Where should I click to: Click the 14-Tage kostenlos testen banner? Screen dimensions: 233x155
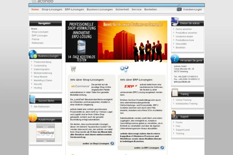[82, 41]
